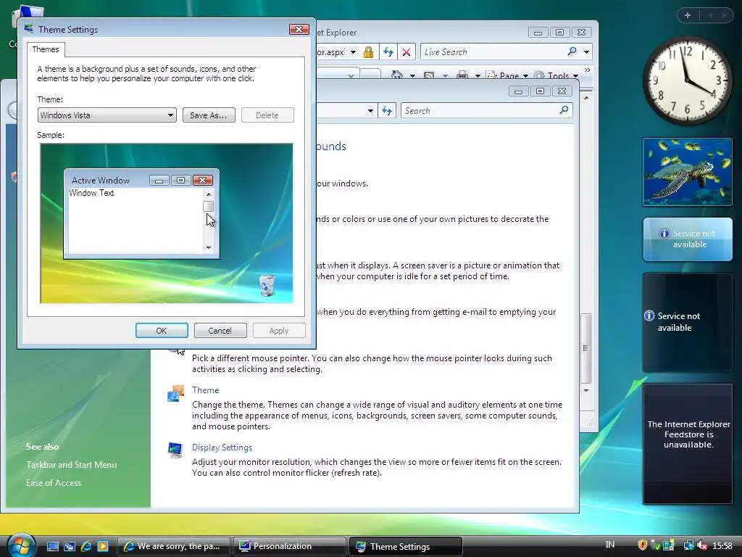This screenshot has height=557, width=742.
Task: Click the security lock icon in Internet Explorer
Action: [x=368, y=52]
